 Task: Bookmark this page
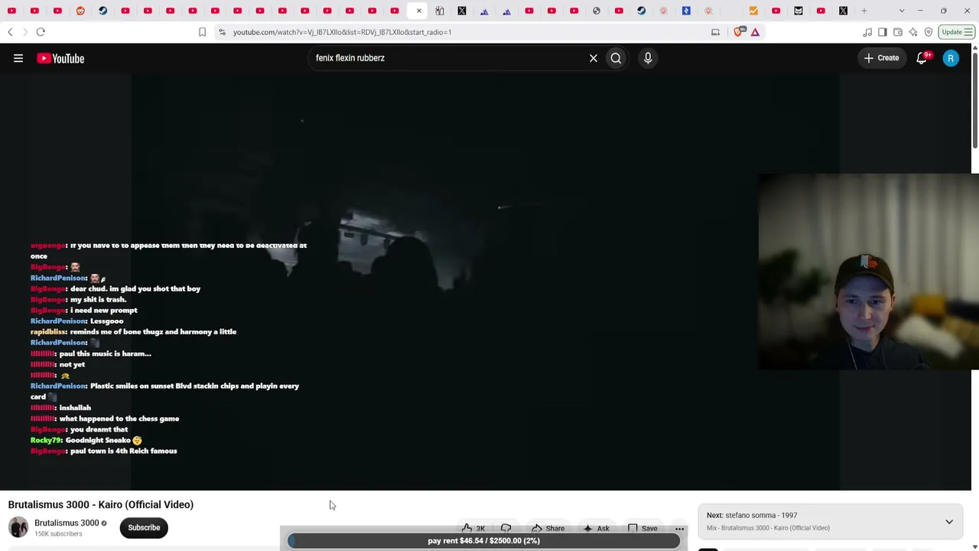click(x=202, y=32)
